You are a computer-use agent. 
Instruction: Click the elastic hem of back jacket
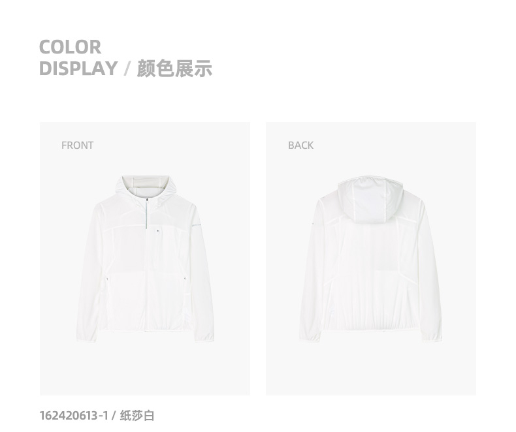pos(371,327)
